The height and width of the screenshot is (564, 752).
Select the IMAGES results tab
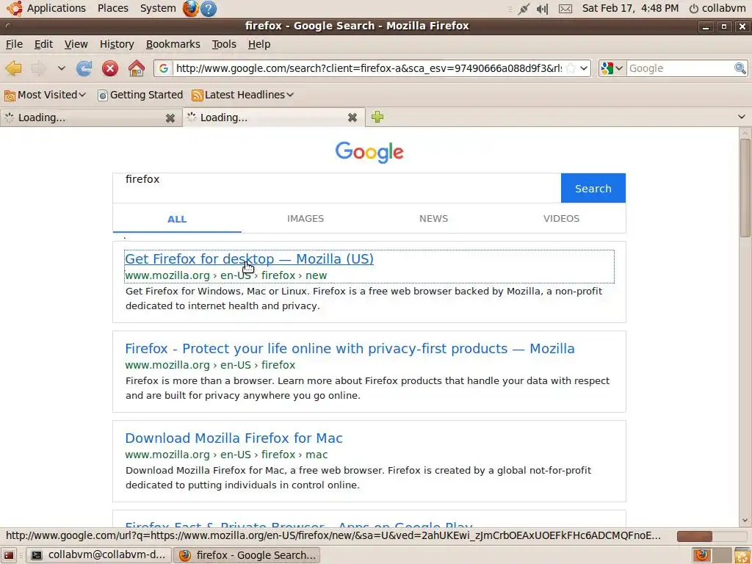coord(305,219)
